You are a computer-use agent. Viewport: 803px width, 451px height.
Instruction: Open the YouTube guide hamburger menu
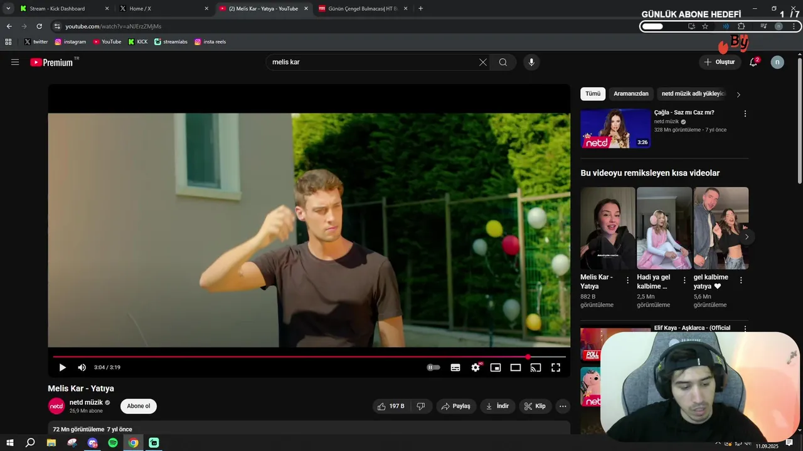tap(15, 62)
